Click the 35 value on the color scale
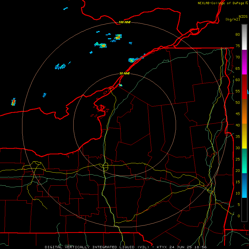 click(238, 137)
